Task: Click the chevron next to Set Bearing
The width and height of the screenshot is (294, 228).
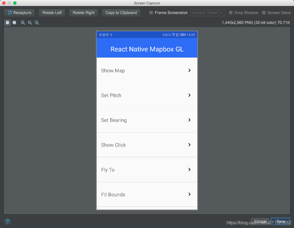Action: (189, 120)
